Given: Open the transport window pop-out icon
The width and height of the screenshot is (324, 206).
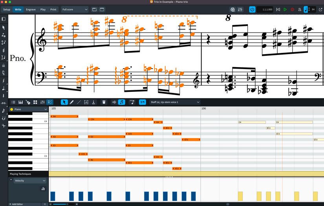Looking at the screenshot, I should 320,9.
